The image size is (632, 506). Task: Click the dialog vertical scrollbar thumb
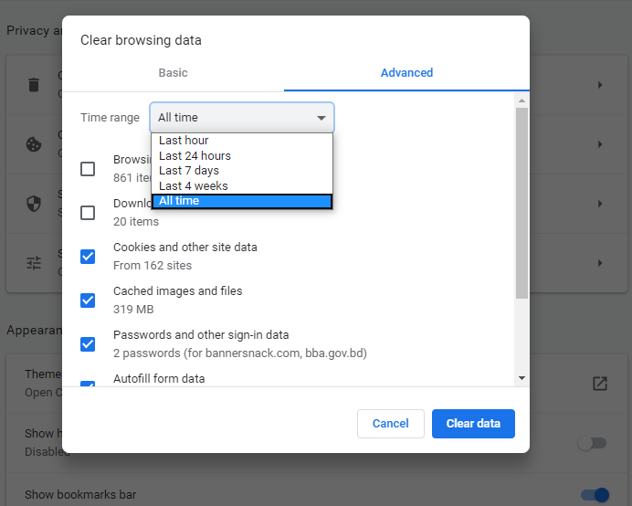click(x=521, y=203)
